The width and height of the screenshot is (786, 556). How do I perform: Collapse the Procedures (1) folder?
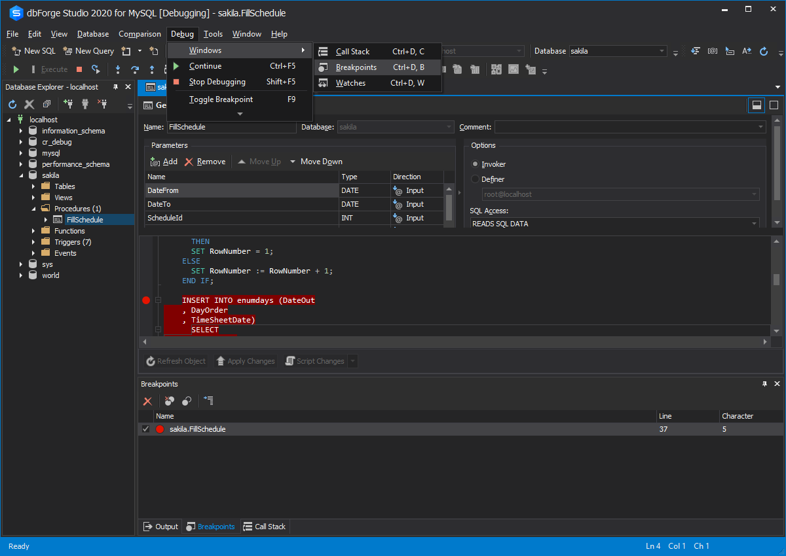tap(34, 209)
